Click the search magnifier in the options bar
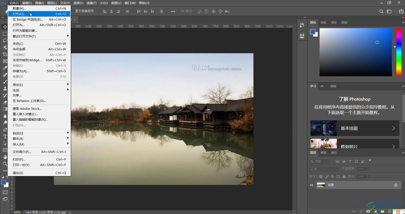The image size is (405, 214). click(x=381, y=11)
